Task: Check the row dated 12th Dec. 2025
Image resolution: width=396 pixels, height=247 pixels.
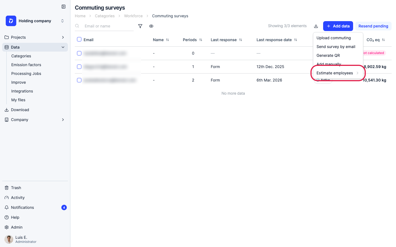Action: coord(79,67)
